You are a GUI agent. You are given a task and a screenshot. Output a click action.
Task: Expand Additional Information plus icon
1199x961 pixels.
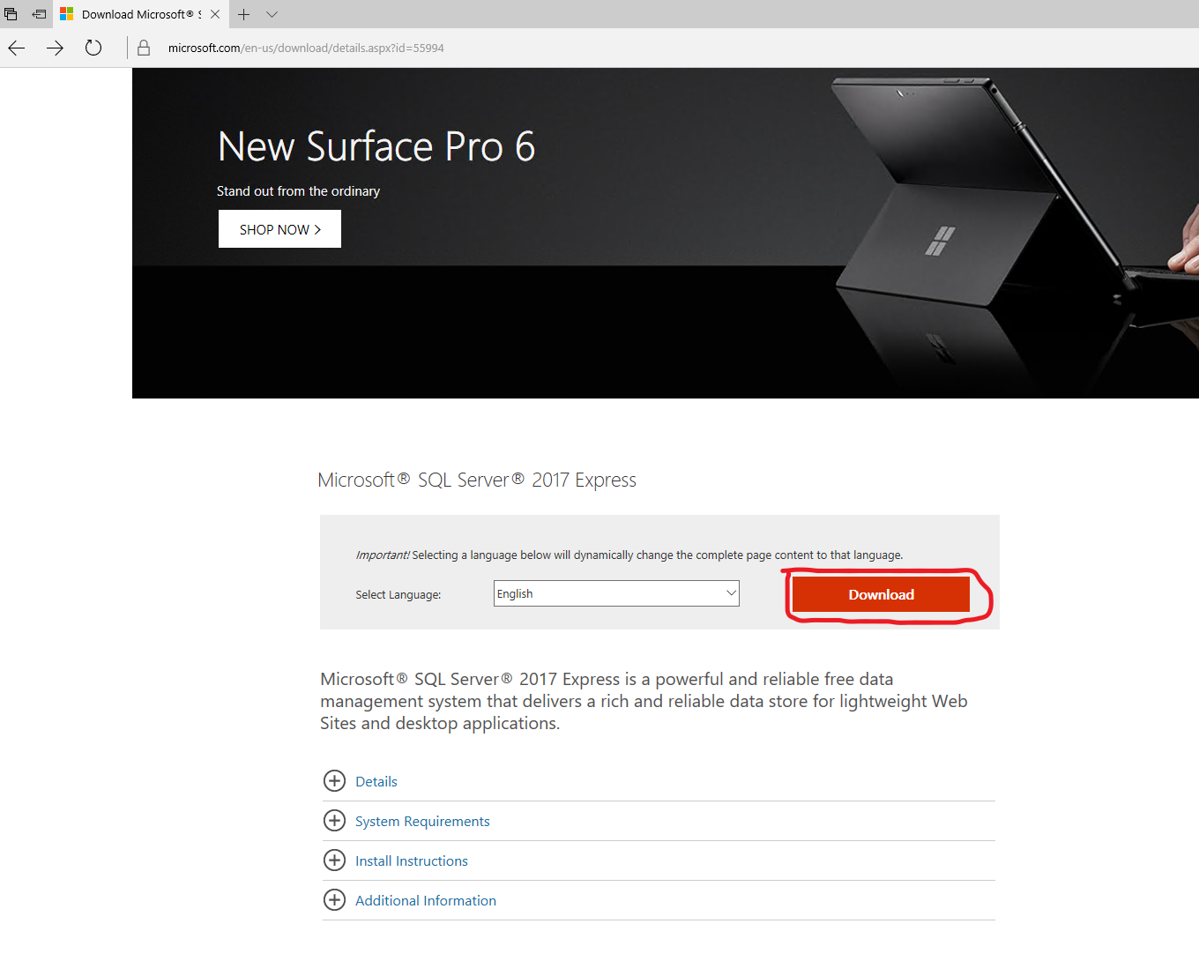click(x=334, y=900)
